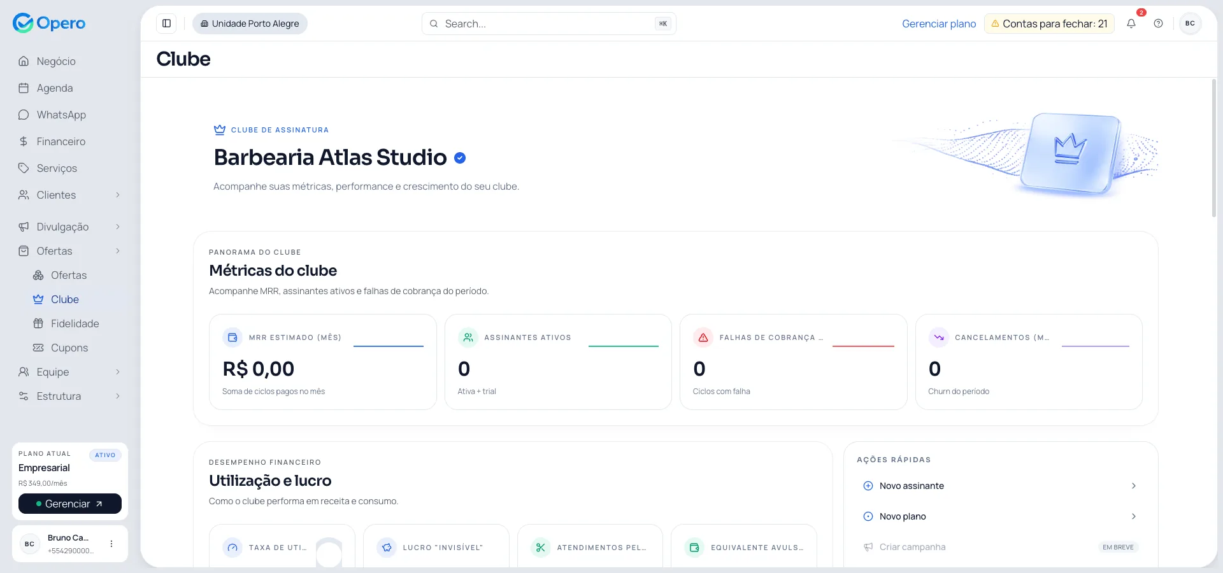Click the Equivalente Avuls wallet icon
Viewport: 1223px width, 573px height.
694,548
